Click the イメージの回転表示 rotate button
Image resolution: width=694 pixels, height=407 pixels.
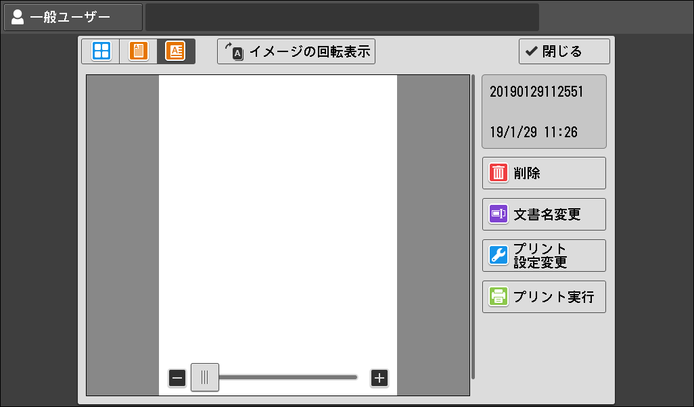click(x=296, y=51)
